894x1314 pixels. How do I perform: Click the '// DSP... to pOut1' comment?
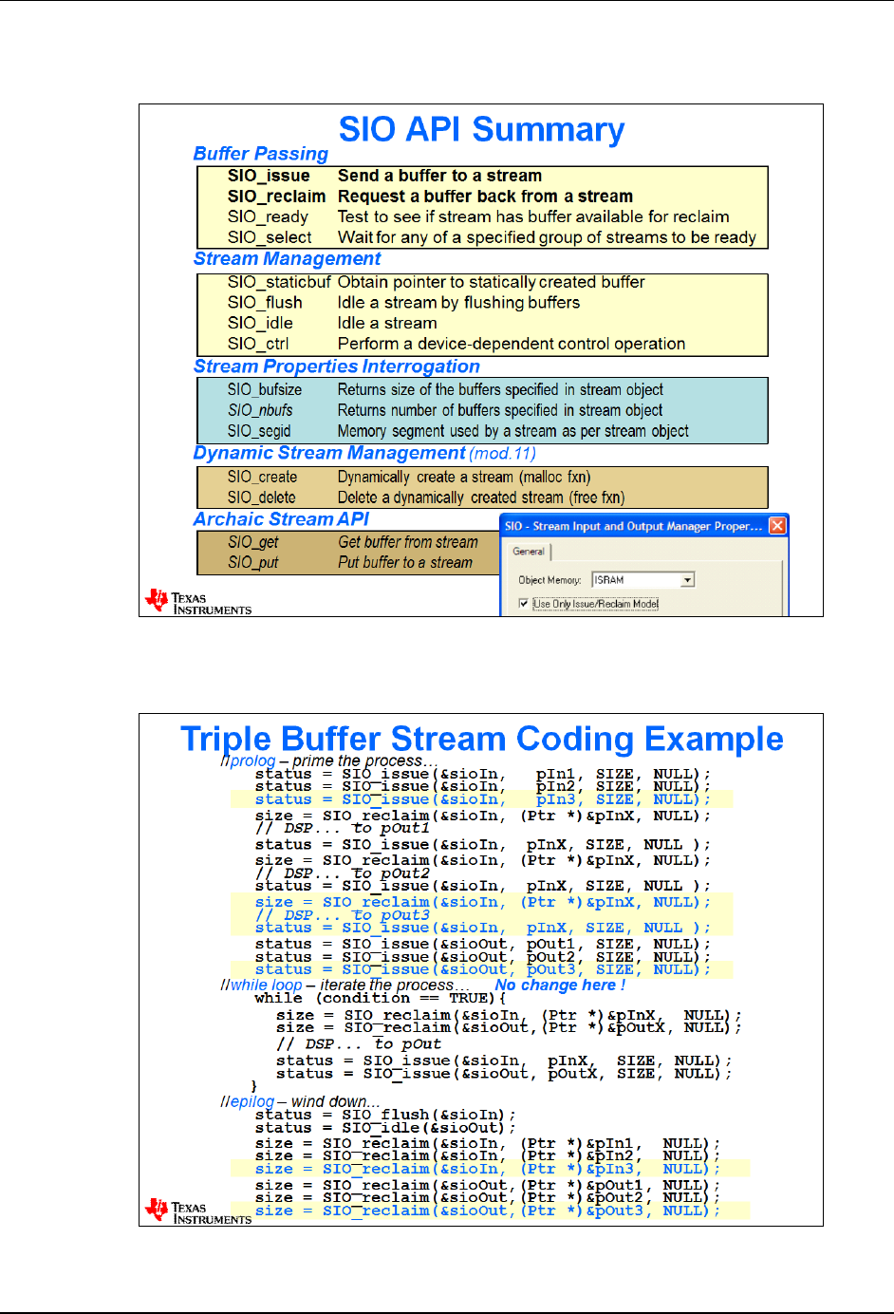[x=343, y=828]
